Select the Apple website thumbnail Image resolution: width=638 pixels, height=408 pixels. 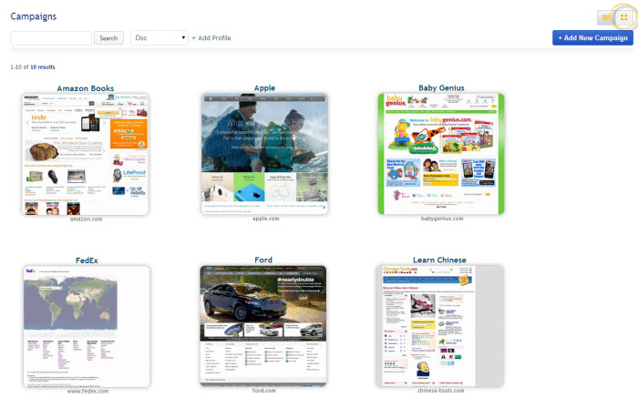coord(263,153)
